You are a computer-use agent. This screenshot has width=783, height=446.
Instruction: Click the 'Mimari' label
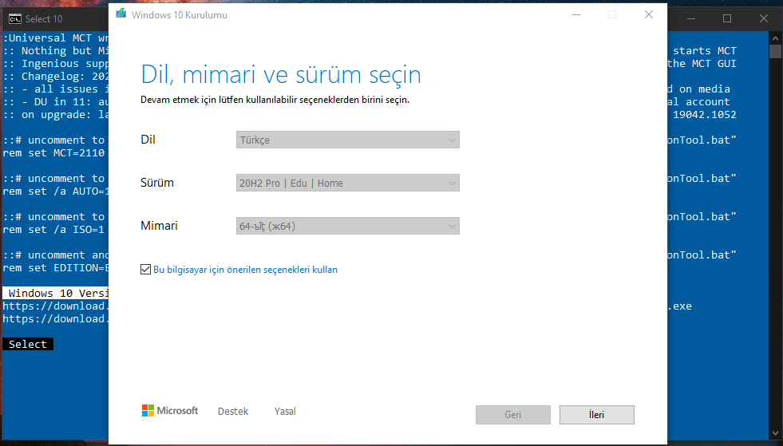click(159, 226)
